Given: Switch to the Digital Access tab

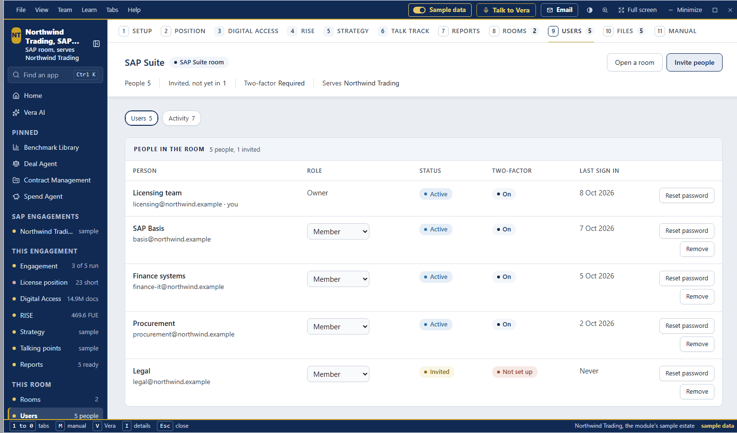Looking at the screenshot, I should point(247,31).
